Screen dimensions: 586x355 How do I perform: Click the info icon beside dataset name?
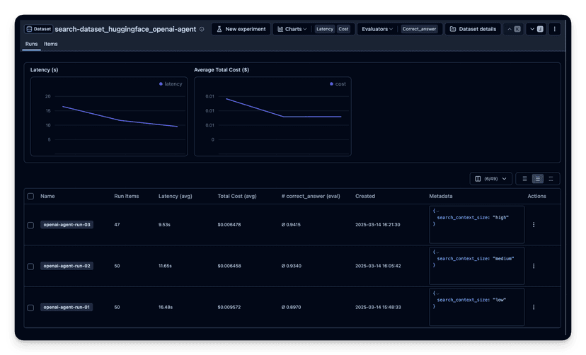202,29
